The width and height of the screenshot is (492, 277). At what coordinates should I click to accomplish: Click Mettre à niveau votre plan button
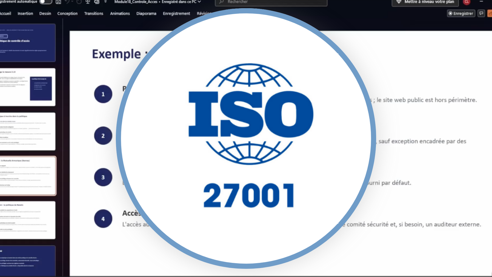[x=425, y=2]
